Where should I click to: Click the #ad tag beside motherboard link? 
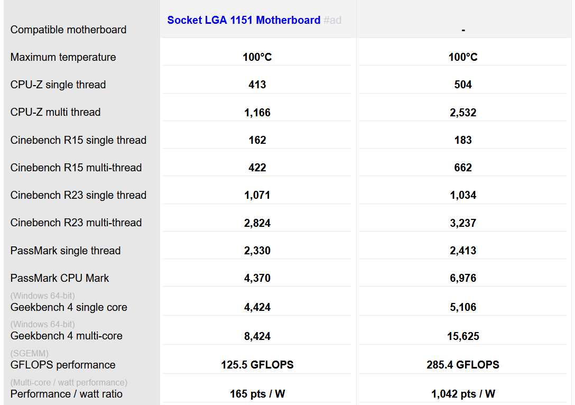pos(332,20)
